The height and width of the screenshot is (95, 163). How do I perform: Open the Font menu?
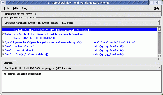24,8
